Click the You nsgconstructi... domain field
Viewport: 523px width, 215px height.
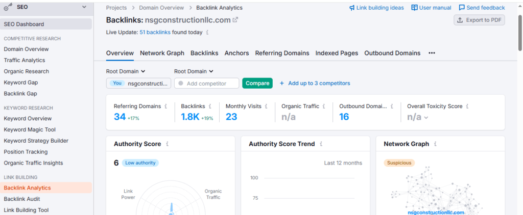tap(139, 83)
